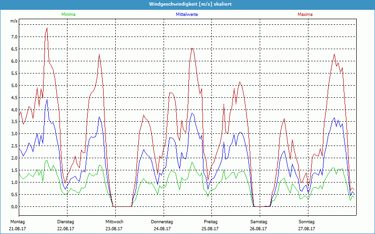This screenshot has height=234, width=375.
Task: Click the 4,0 y-axis value
Action: tap(15, 110)
